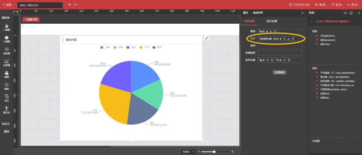Click the upload data cloud icon
Screen dimensions: 362x155
click(345, 13)
